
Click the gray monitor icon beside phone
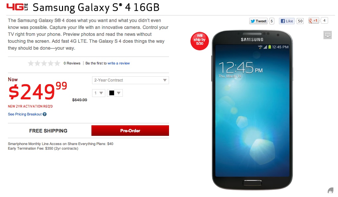pos(327,35)
